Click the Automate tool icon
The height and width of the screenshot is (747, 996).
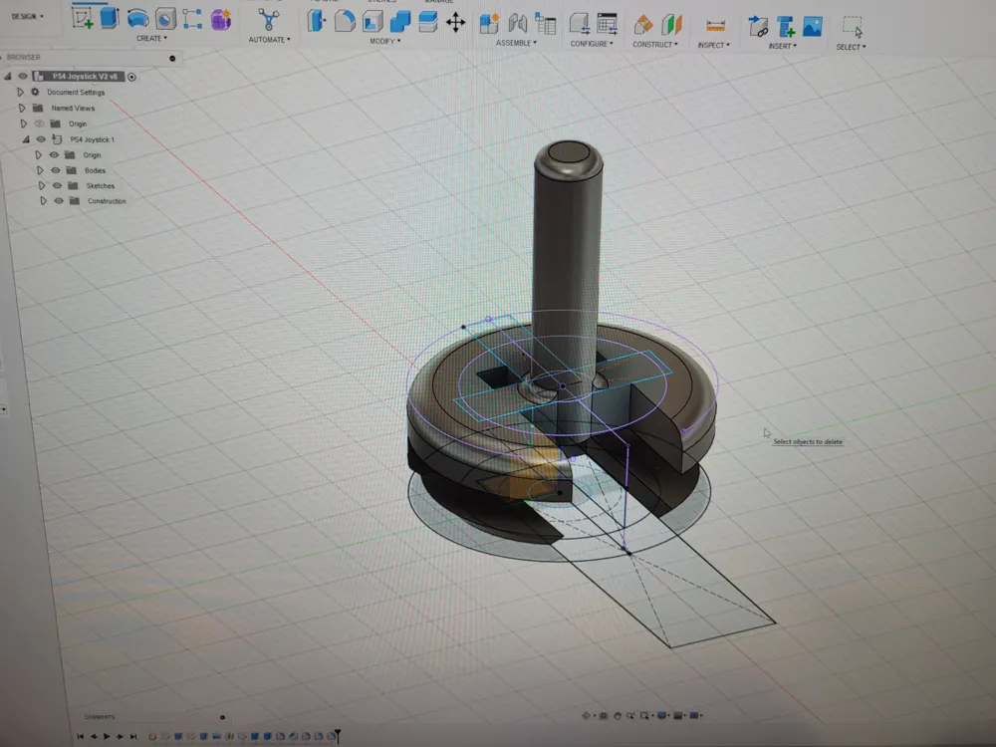coord(269,20)
